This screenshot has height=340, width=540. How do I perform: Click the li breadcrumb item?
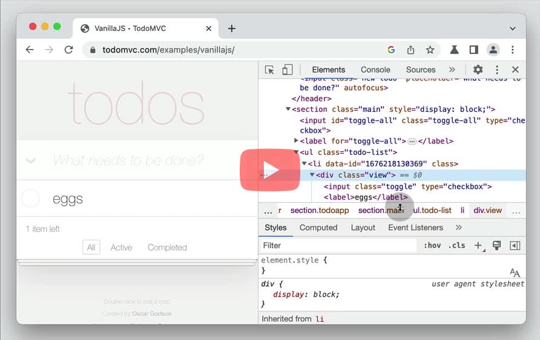click(463, 211)
